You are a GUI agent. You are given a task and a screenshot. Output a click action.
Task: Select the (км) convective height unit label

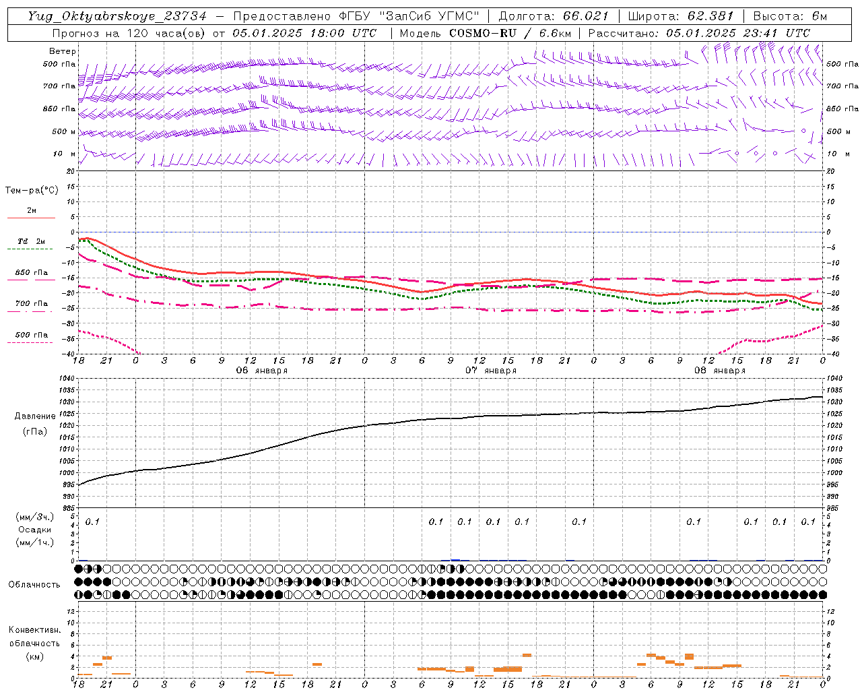point(34,656)
